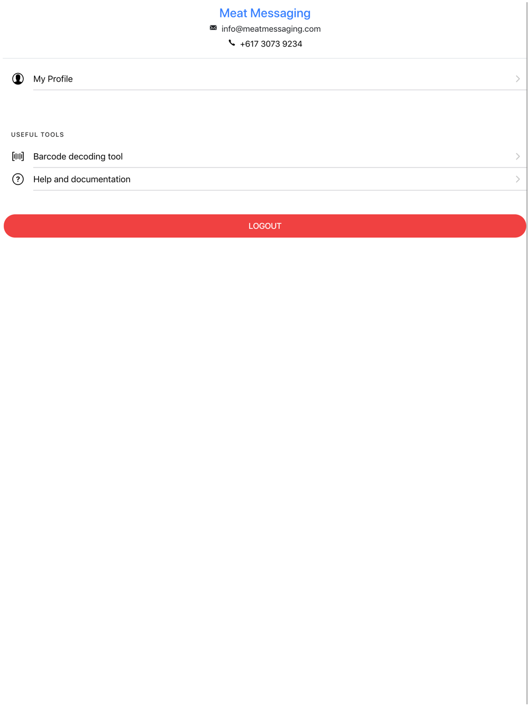The image size is (530, 707).
Task: Click the empty white area below Logout
Action: [265, 472]
